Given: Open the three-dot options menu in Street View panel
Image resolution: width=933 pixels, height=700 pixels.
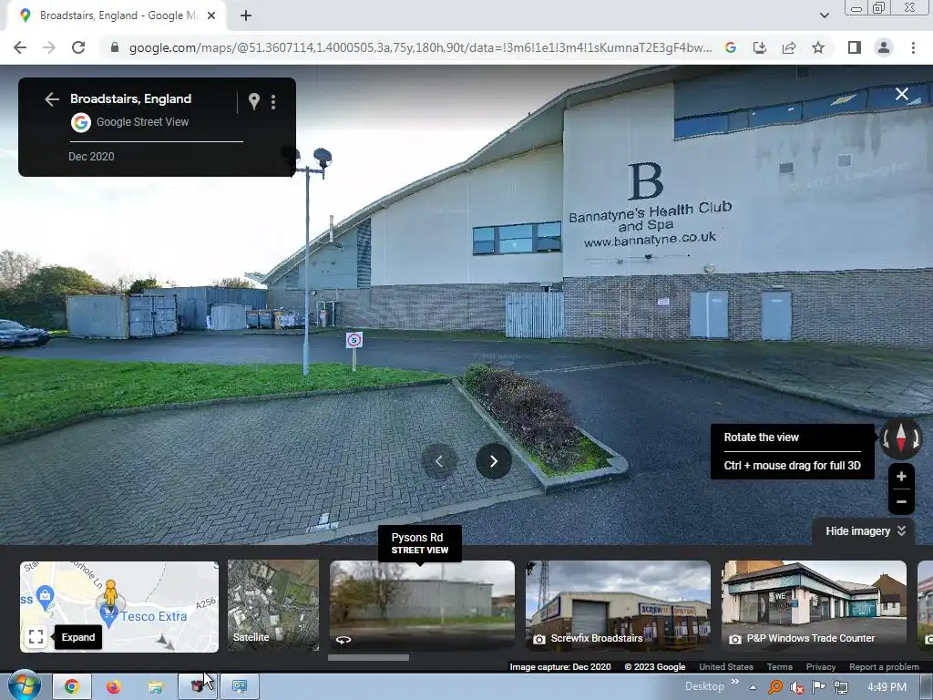Looking at the screenshot, I should point(273,102).
